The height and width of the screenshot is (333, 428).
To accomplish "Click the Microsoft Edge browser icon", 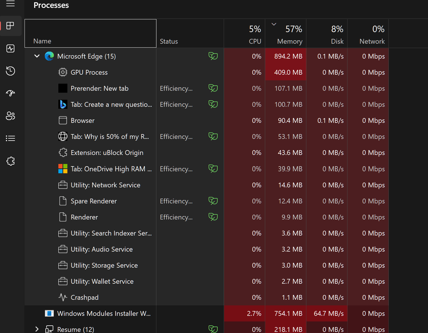I will tap(49, 56).
